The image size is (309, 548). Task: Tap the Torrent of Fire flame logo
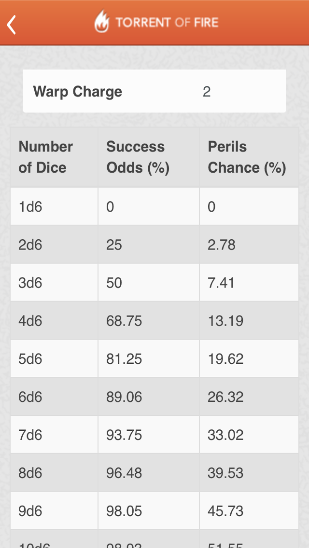coord(101,22)
